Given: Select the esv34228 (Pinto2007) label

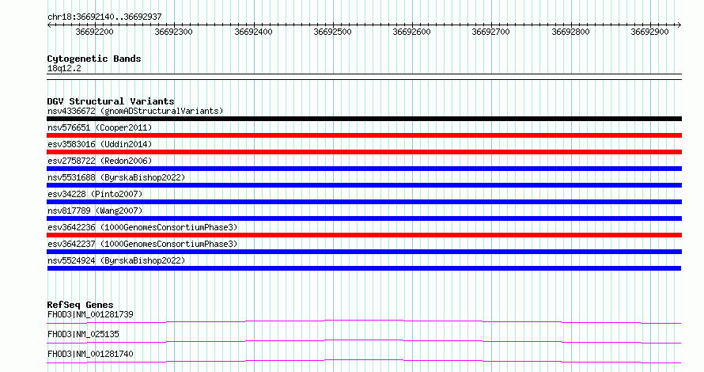Looking at the screenshot, I should click(x=95, y=194).
